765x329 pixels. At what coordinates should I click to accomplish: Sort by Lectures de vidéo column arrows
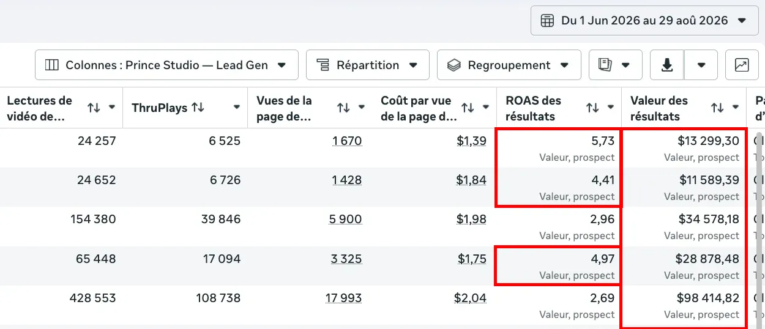coord(94,108)
